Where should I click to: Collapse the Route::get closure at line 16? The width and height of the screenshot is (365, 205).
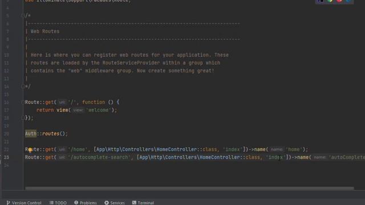23,102
